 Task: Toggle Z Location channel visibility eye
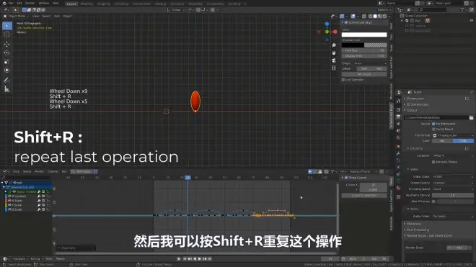point(9,196)
